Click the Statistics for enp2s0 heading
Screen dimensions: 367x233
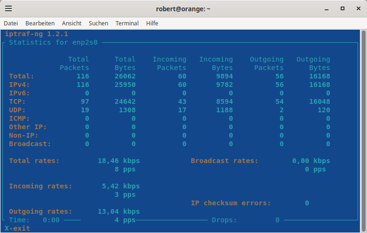pos(54,43)
